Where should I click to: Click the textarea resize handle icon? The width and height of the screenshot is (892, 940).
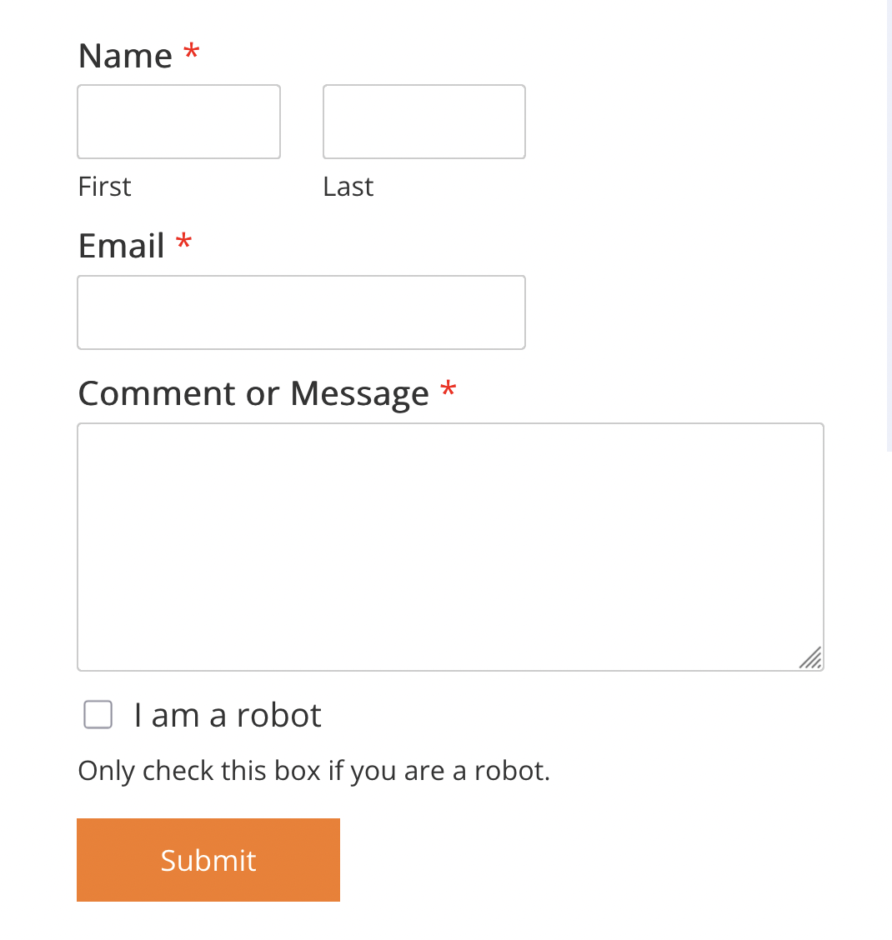(x=810, y=657)
